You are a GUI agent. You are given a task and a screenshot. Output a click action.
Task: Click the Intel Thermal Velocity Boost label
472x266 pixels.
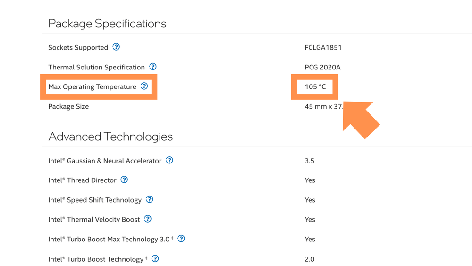[94, 219]
